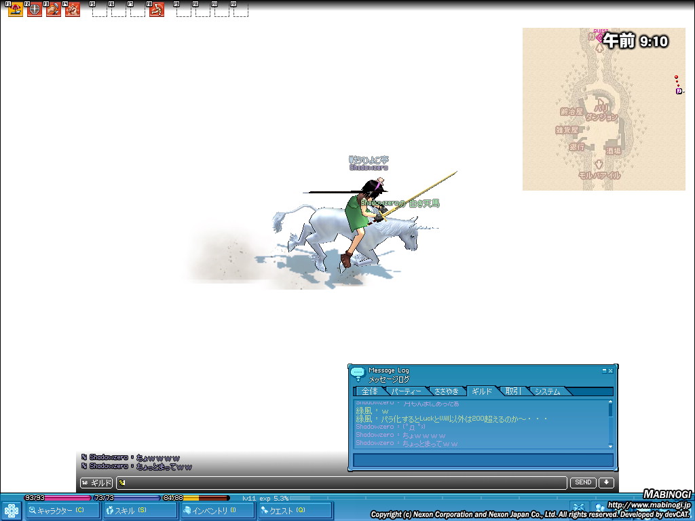
Task: Activate the F4 fist smash skill
Action: pos(73,9)
